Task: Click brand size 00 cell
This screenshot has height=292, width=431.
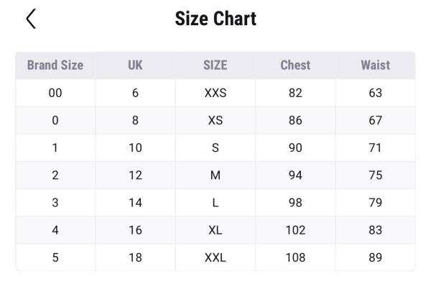Action: click(55, 93)
